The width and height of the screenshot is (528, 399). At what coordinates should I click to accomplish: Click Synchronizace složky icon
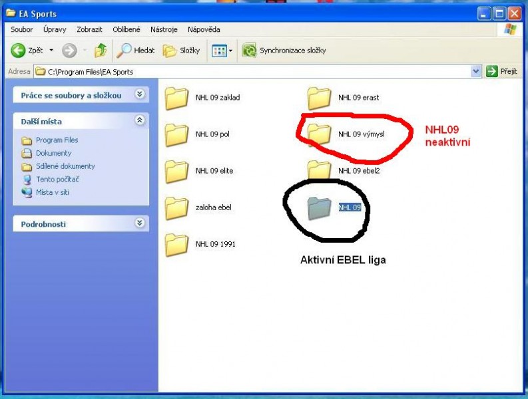(x=250, y=51)
